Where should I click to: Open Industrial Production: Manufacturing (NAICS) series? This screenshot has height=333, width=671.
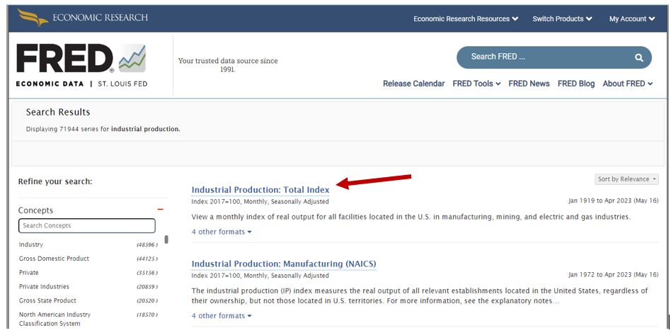(x=284, y=264)
